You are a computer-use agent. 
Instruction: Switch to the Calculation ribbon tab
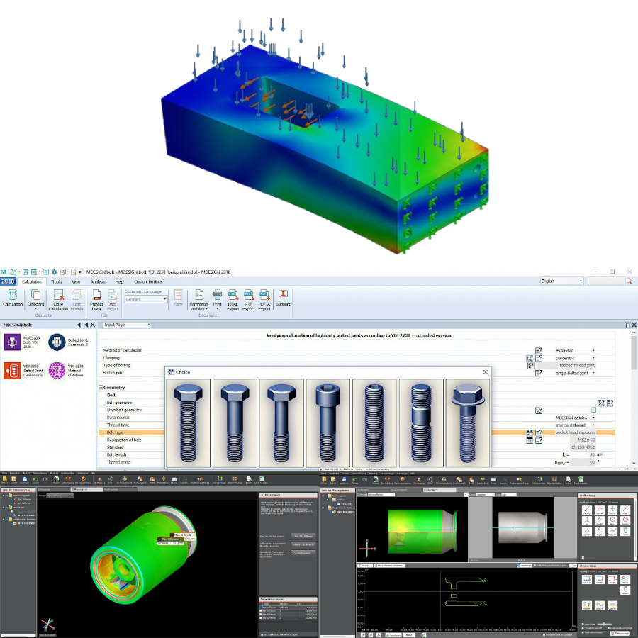coord(32,281)
